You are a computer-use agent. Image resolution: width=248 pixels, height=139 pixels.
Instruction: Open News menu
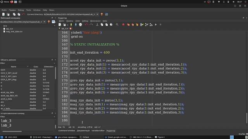coord(52,10)
